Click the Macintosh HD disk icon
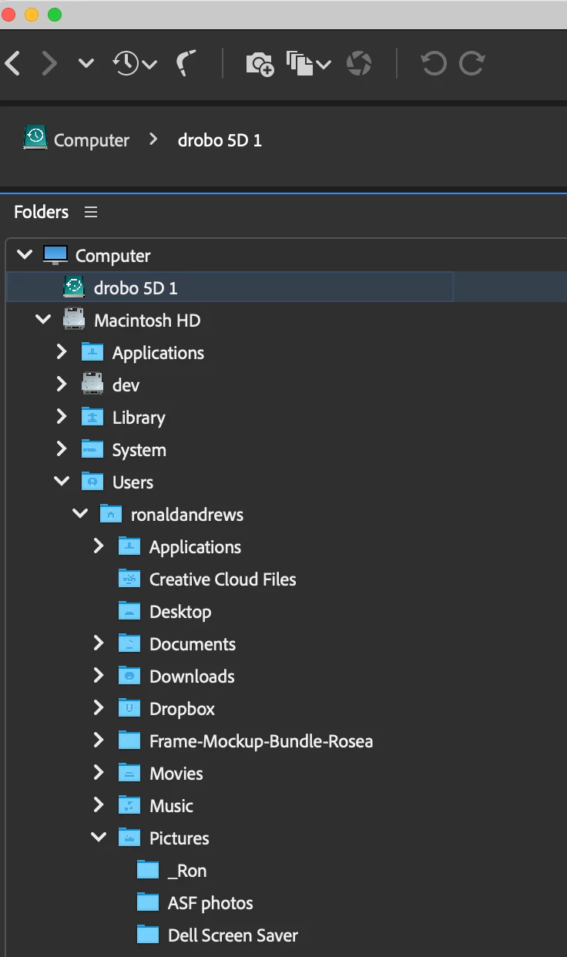Viewport: 567px width, 957px height. (x=74, y=320)
